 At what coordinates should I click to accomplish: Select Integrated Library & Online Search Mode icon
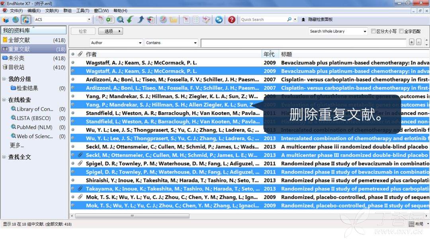point(26,20)
